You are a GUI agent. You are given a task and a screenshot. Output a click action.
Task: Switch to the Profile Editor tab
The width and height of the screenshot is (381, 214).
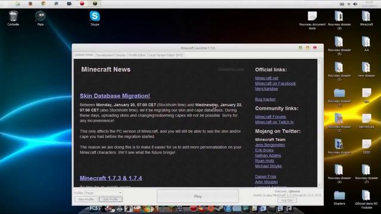click(x=137, y=55)
